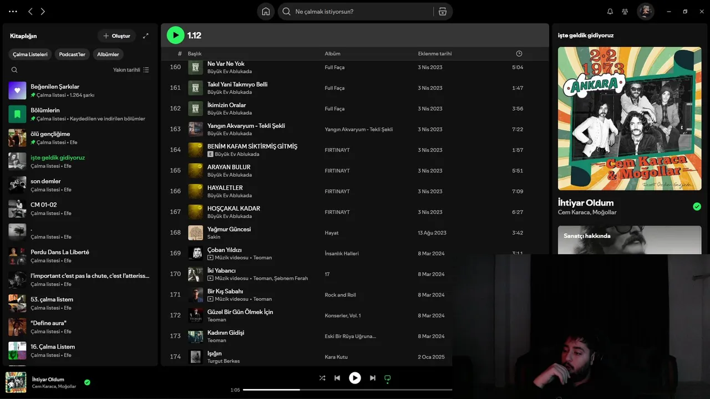Open the three-dots app menu

click(x=13, y=11)
